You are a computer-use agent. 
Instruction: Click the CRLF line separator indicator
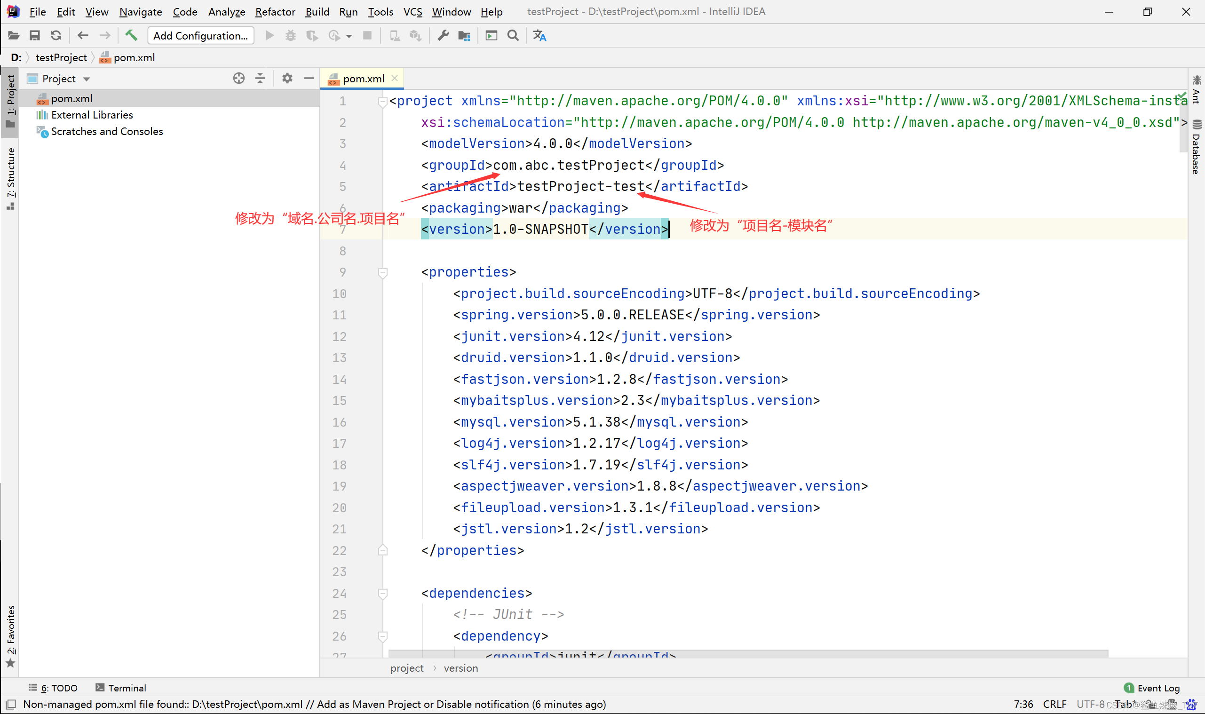1054,705
